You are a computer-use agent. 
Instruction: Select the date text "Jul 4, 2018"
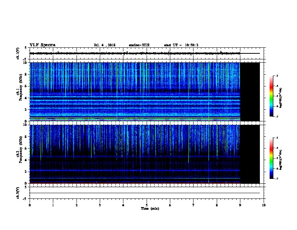pyautogui.click(x=105, y=45)
